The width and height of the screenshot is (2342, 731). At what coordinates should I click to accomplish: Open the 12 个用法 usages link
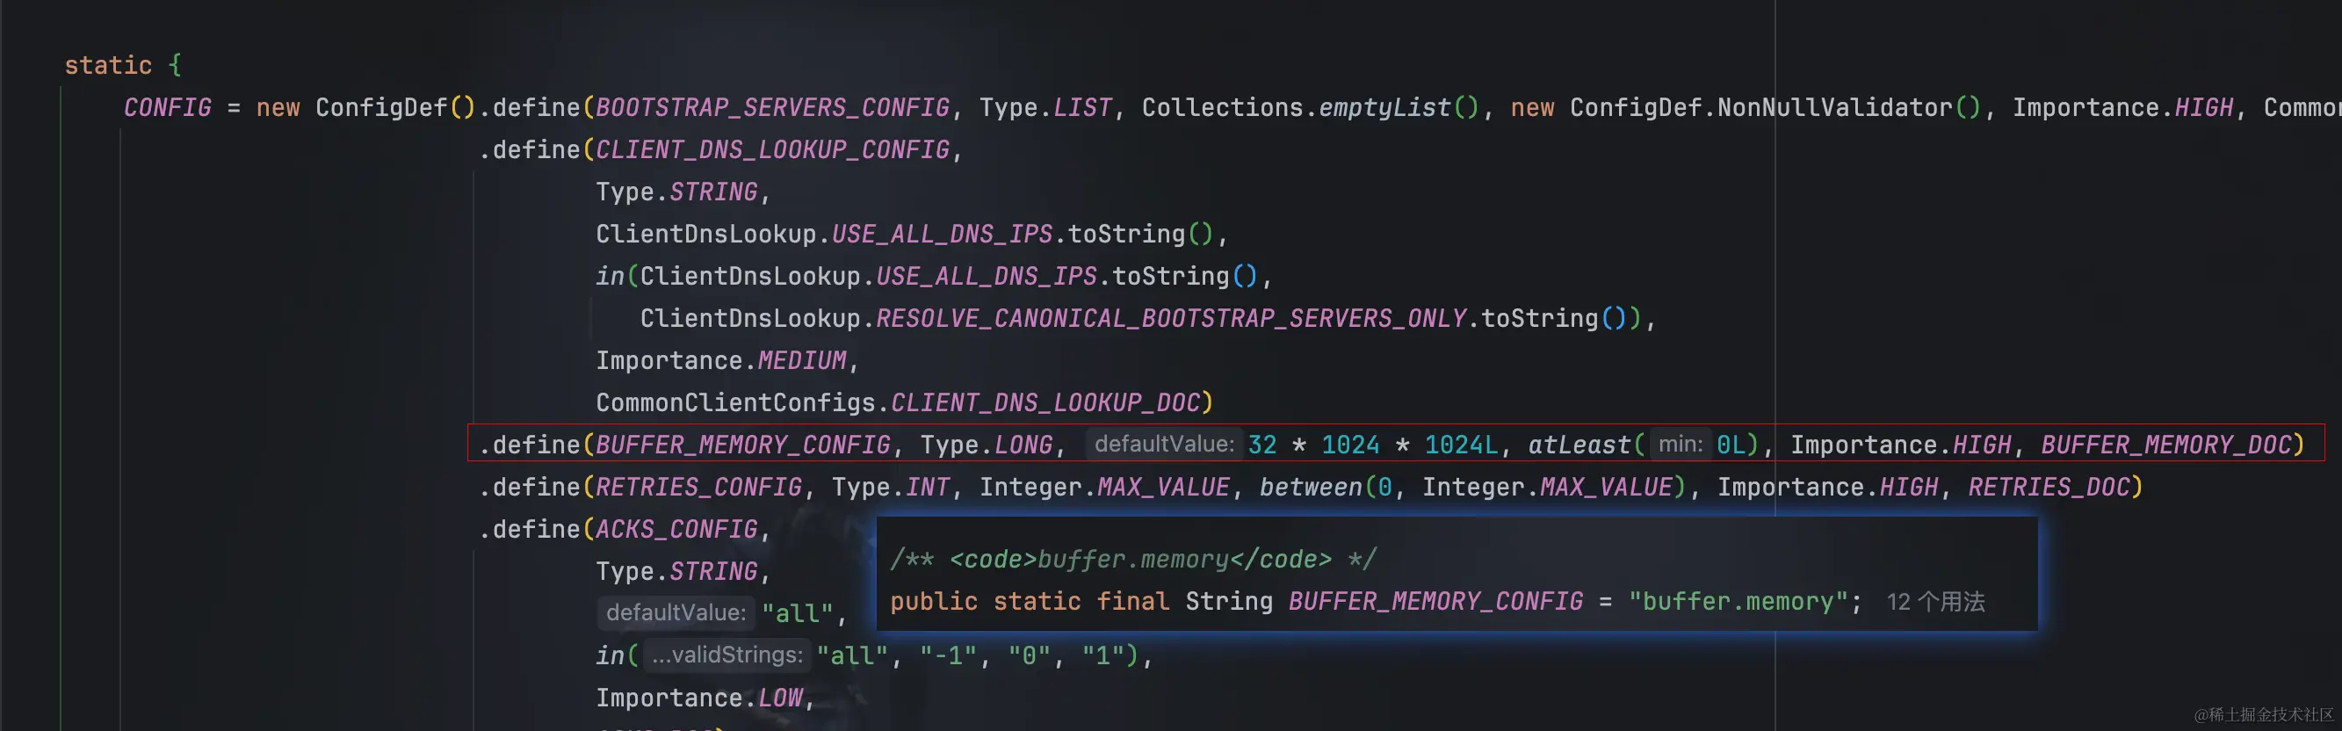point(1934,602)
